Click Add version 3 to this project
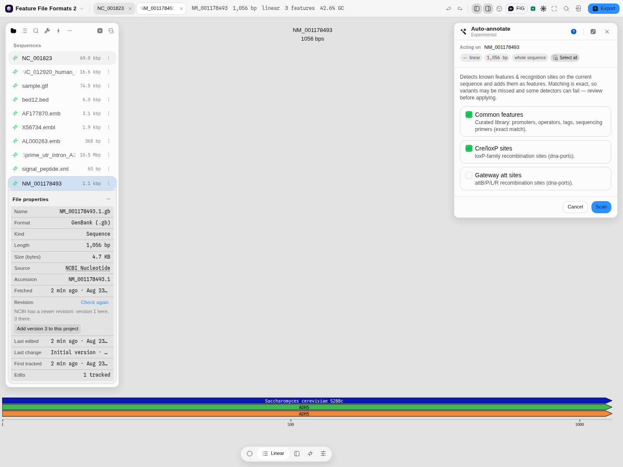623x467 pixels. click(x=48, y=329)
